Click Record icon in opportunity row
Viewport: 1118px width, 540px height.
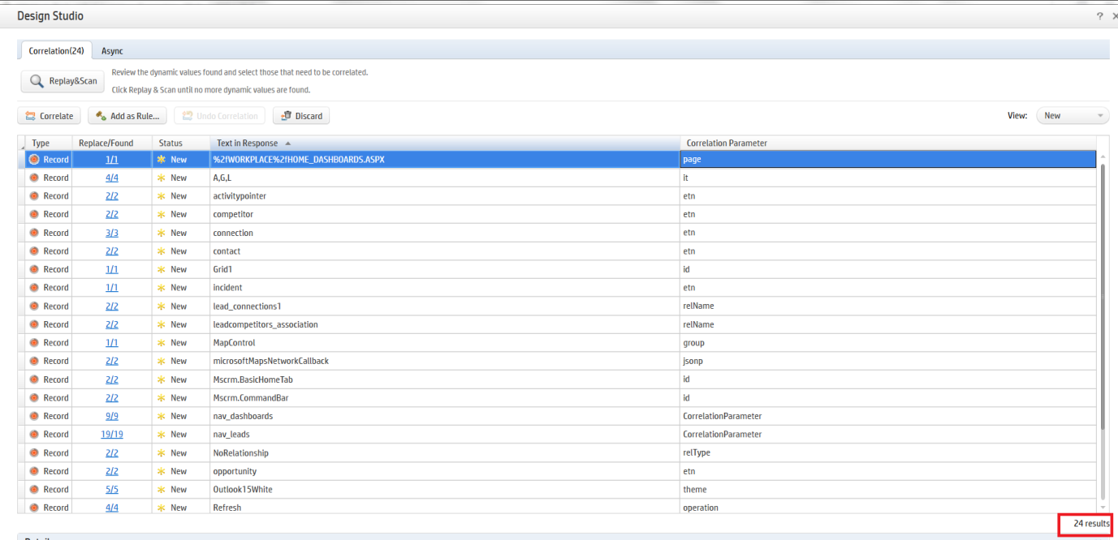point(34,471)
